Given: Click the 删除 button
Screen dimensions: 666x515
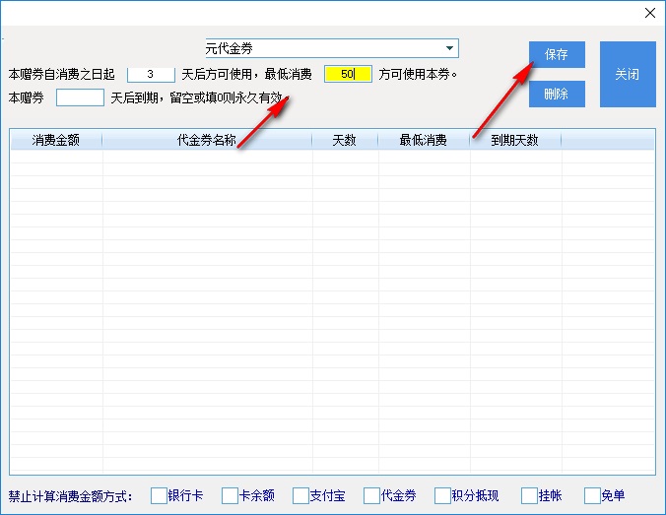Looking at the screenshot, I should point(557,94).
